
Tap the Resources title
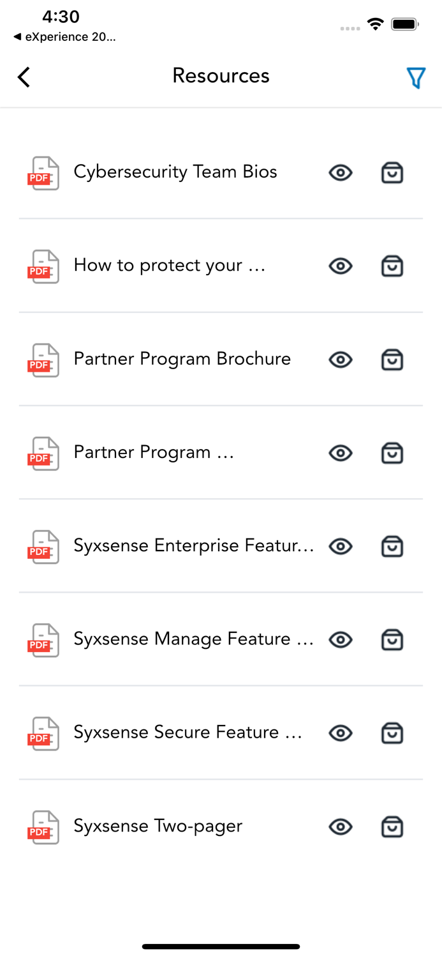(221, 75)
